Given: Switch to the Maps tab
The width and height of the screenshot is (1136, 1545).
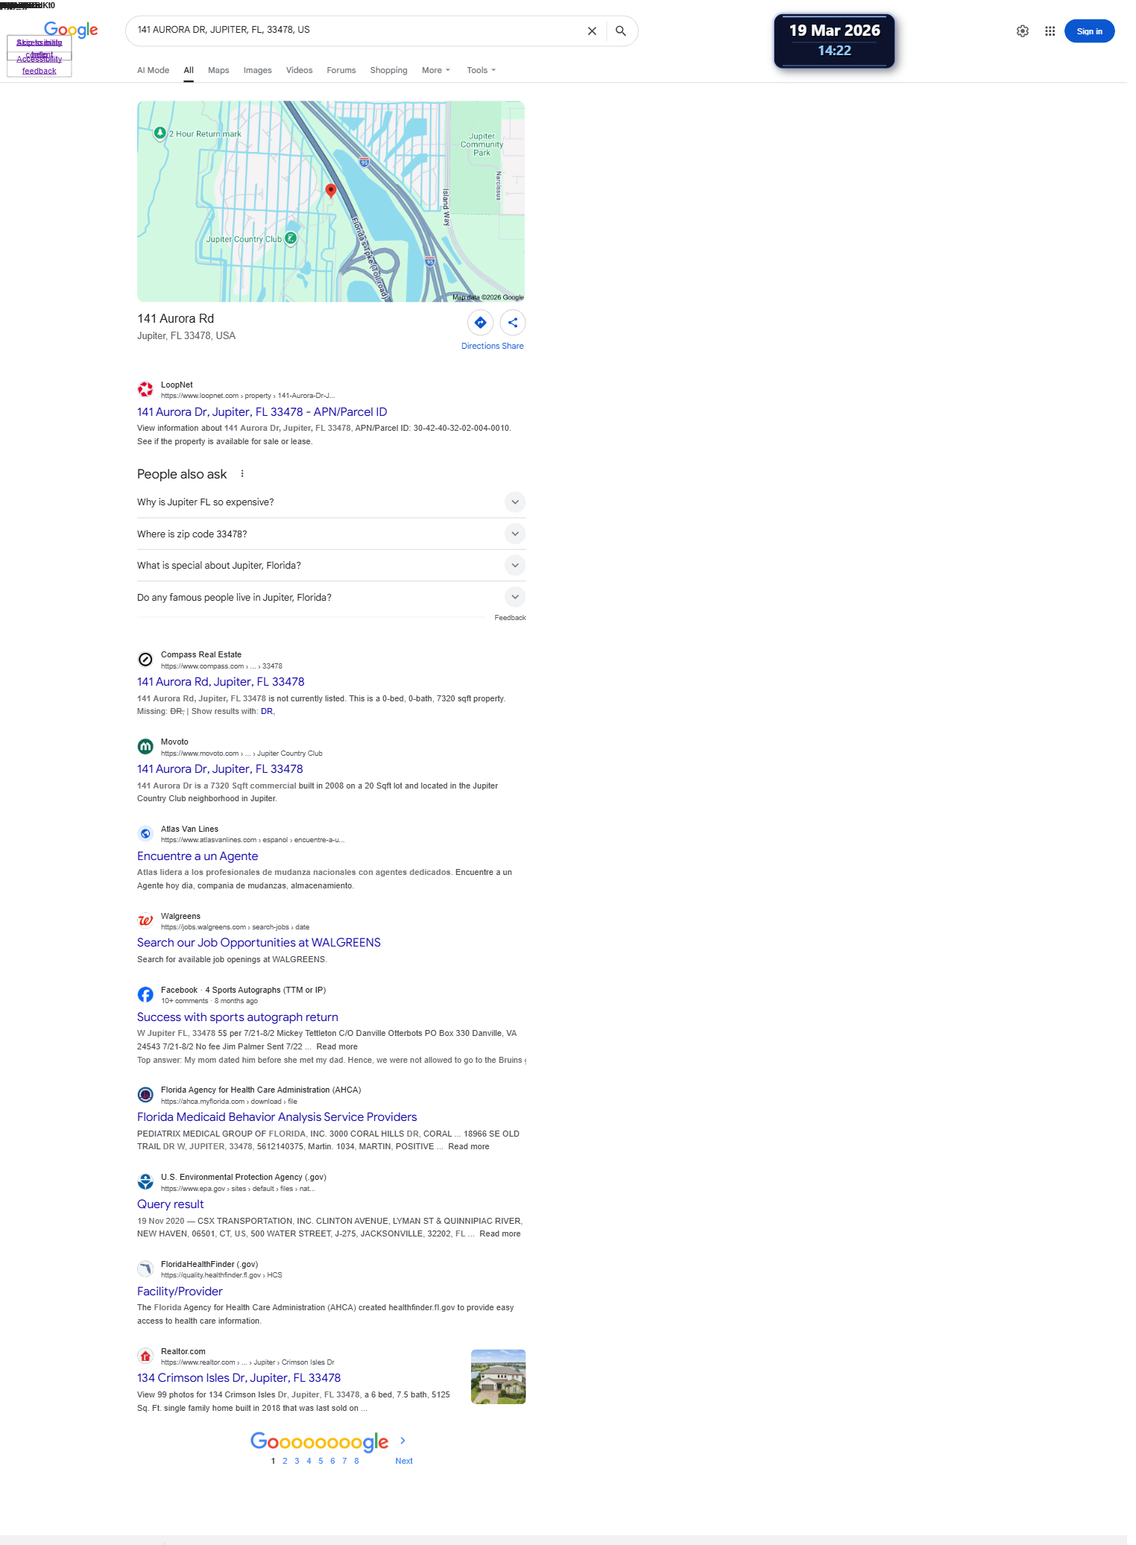Looking at the screenshot, I should pyautogui.click(x=218, y=70).
